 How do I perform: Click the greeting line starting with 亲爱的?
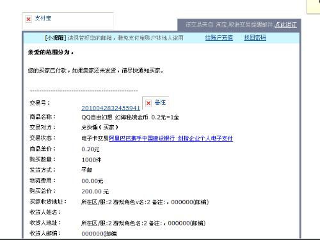coord(51,52)
